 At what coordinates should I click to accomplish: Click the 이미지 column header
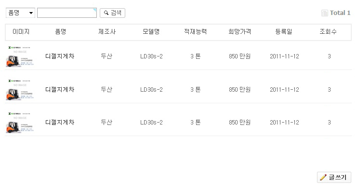coord(21,32)
